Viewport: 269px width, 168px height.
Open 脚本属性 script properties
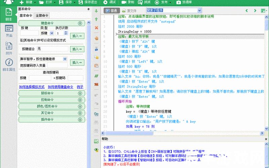9,65
